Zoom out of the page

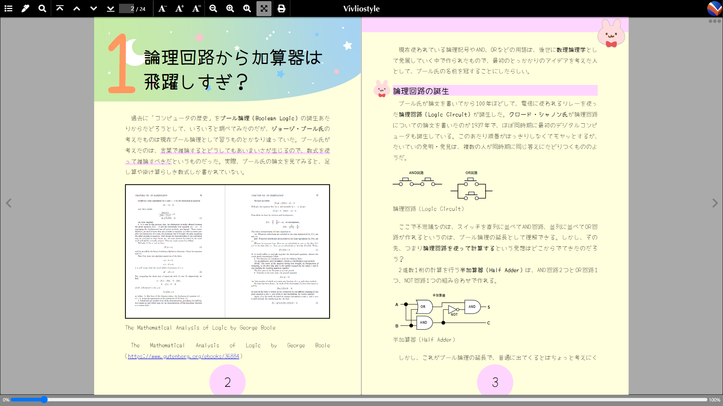pos(213,8)
